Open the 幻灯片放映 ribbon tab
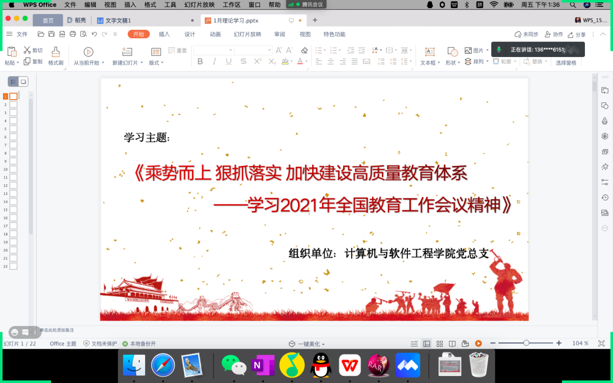 (247, 34)
